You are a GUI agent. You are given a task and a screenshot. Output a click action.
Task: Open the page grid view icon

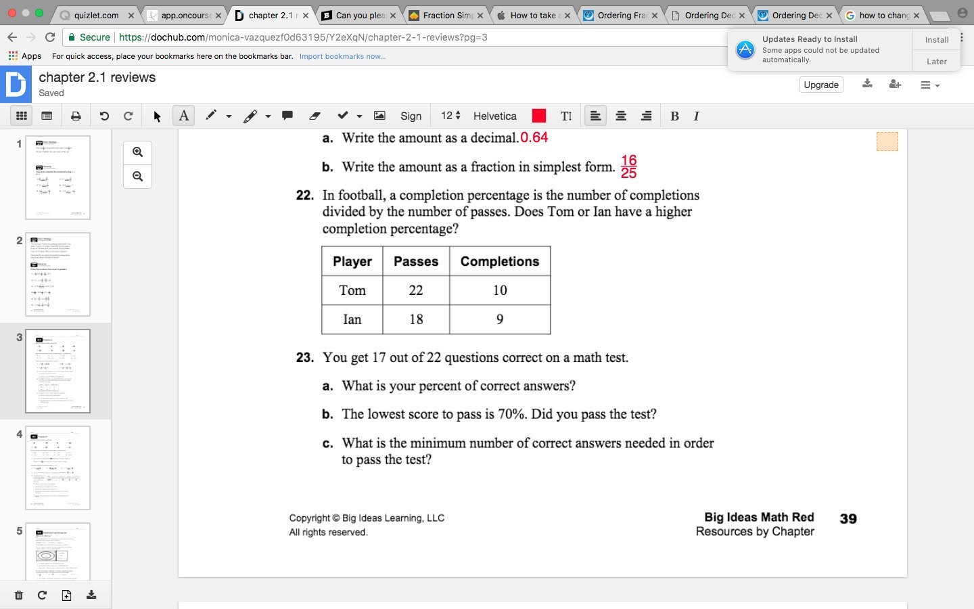click(x=22, y=116)
